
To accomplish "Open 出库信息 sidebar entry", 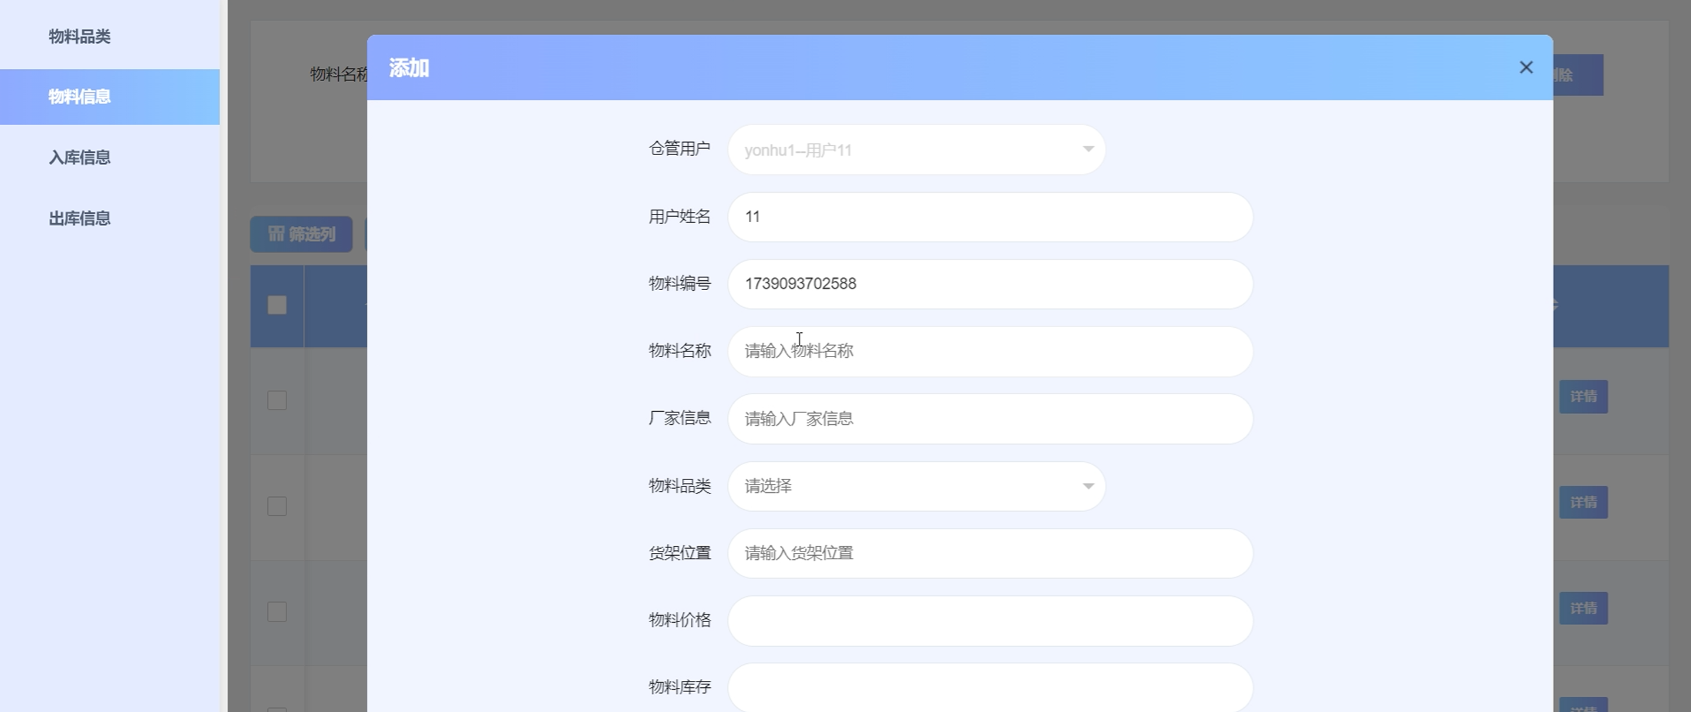I will pyautogui.click(x=79, y=218).
